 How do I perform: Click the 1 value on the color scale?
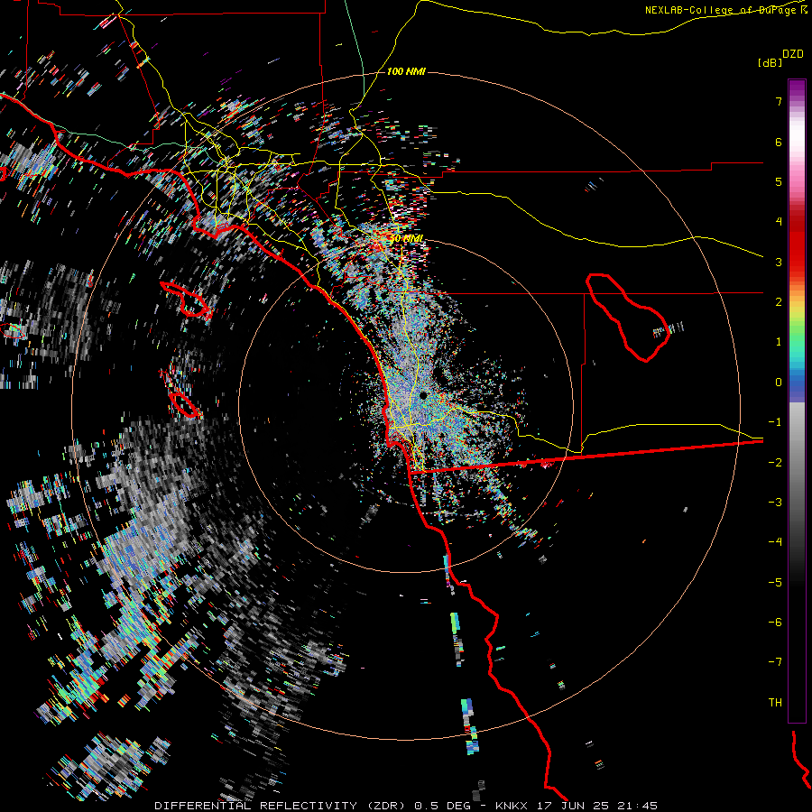[x=779, y=342]
